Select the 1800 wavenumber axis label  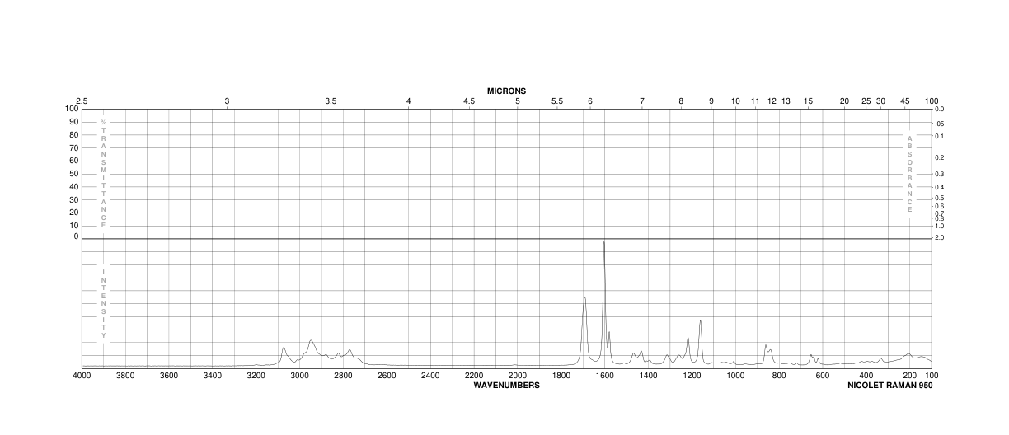click(x=561, y=376)
